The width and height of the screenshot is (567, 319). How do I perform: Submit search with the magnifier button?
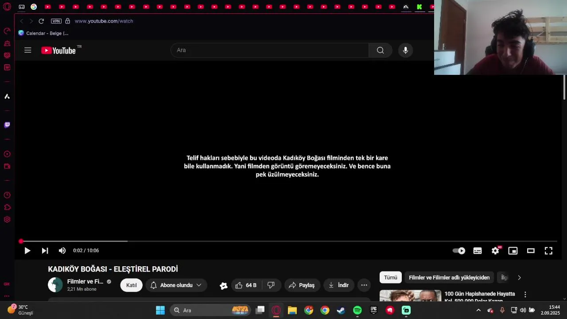(x=380, y=50)
